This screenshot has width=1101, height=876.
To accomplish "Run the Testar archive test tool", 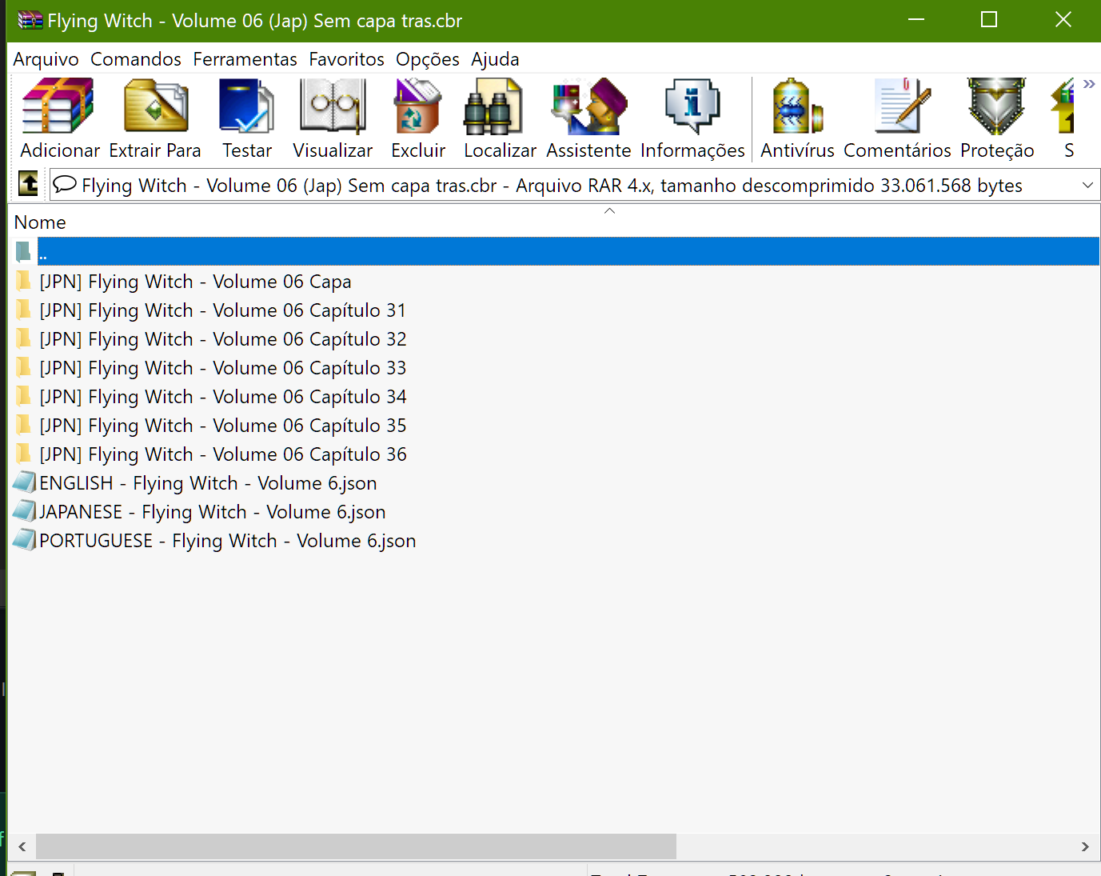I will coord(247,118).
